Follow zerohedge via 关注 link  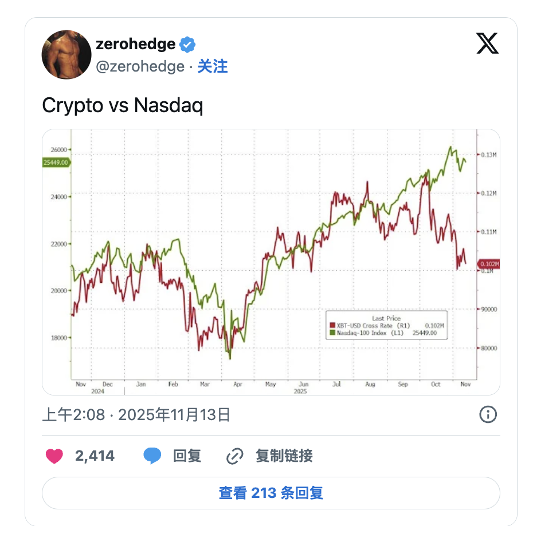click(213, 66)
